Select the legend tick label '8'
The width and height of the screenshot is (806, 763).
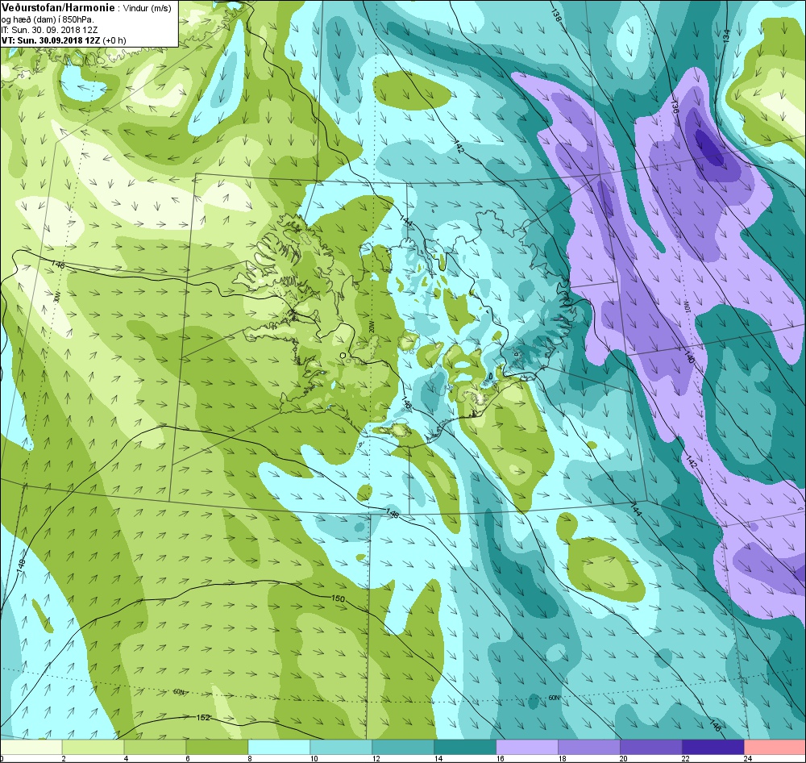point(249,758)
